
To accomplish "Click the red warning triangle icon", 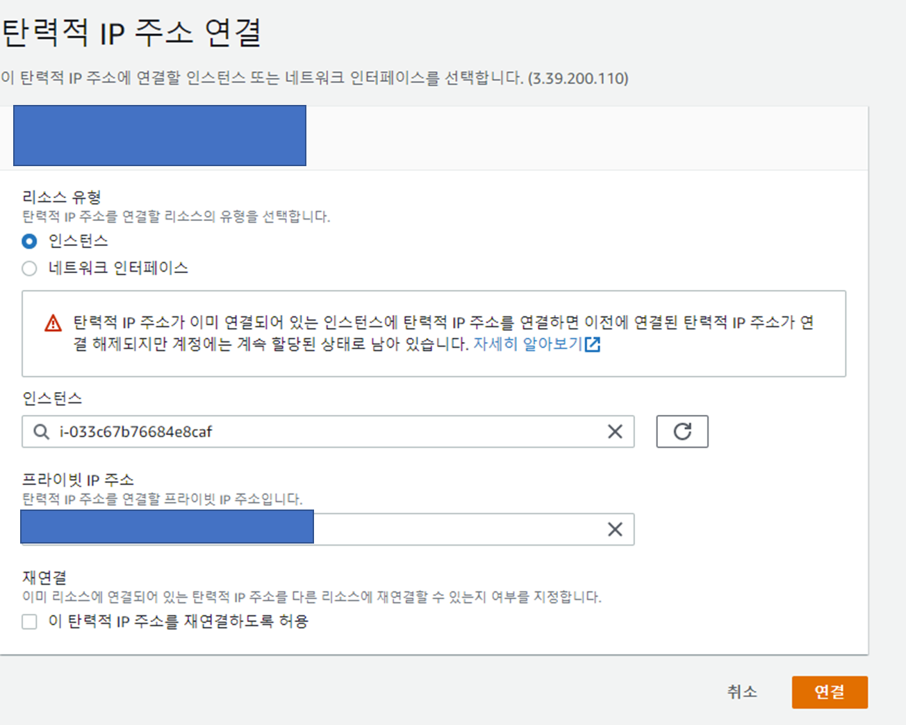I will 53,323.
